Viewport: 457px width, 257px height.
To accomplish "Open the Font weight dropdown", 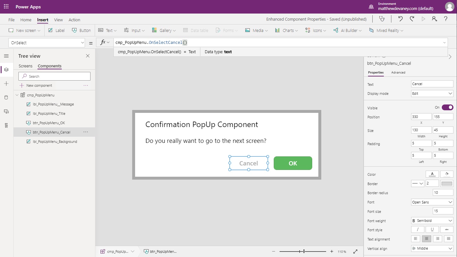I will click(x=432, y=221).
